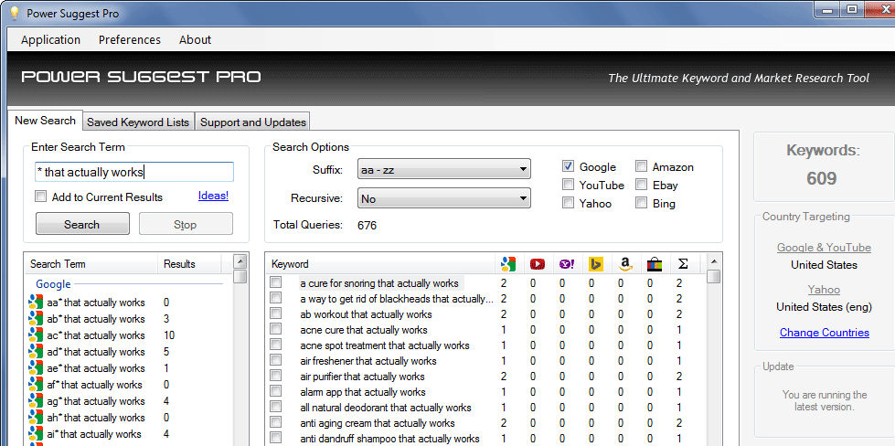Enable the YouTube search engine checkbox
This screenshot has height=446, width=895.
pyautogui.click(x=569, y=186)
